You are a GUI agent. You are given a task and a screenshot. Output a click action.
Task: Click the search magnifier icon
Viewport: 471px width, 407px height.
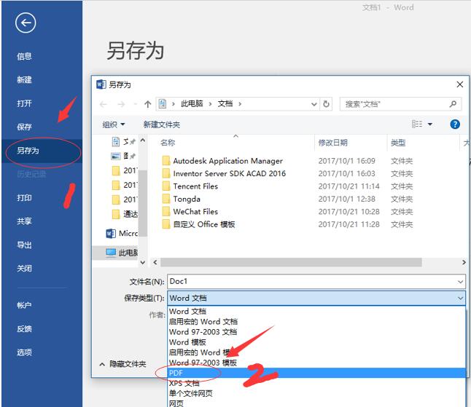click(x=453, y=104)
